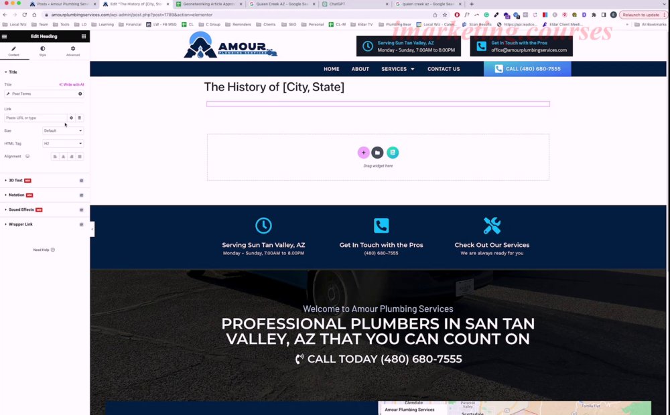Image resolution: width=670 pixels, height=415 pixels.
Task: Set alignment to center
Action: (x=63, y=157)
